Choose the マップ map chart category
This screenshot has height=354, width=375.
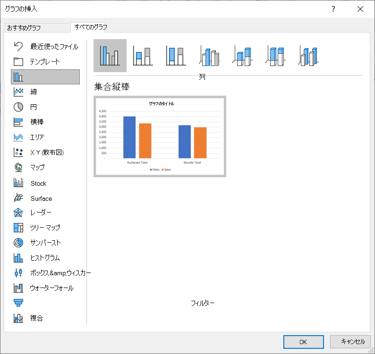point(45,167)
